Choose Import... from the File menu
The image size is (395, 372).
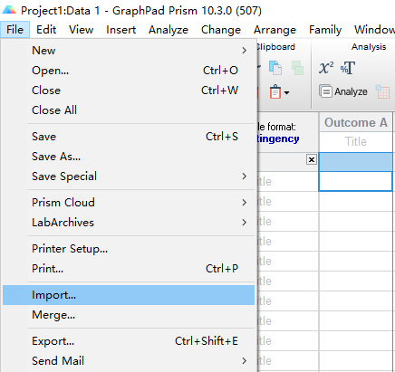(129, 295)
